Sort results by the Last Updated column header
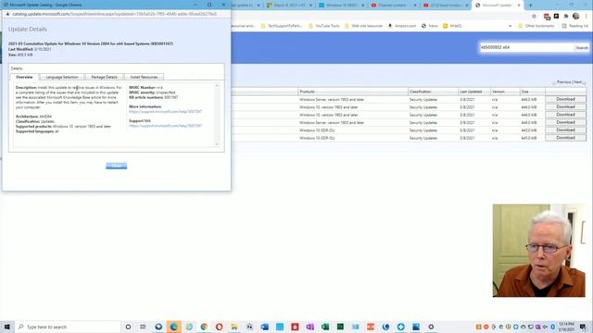The image size is (593, 333). pos(474,92)
